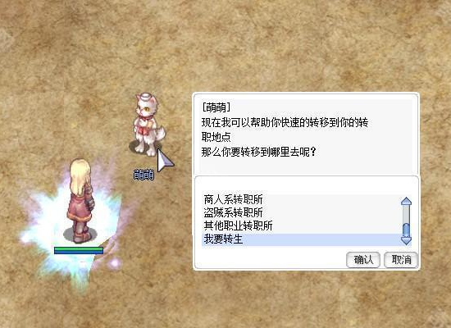Click the up arrow of the option list
The image size is (451, 328).
pos(406,201)
